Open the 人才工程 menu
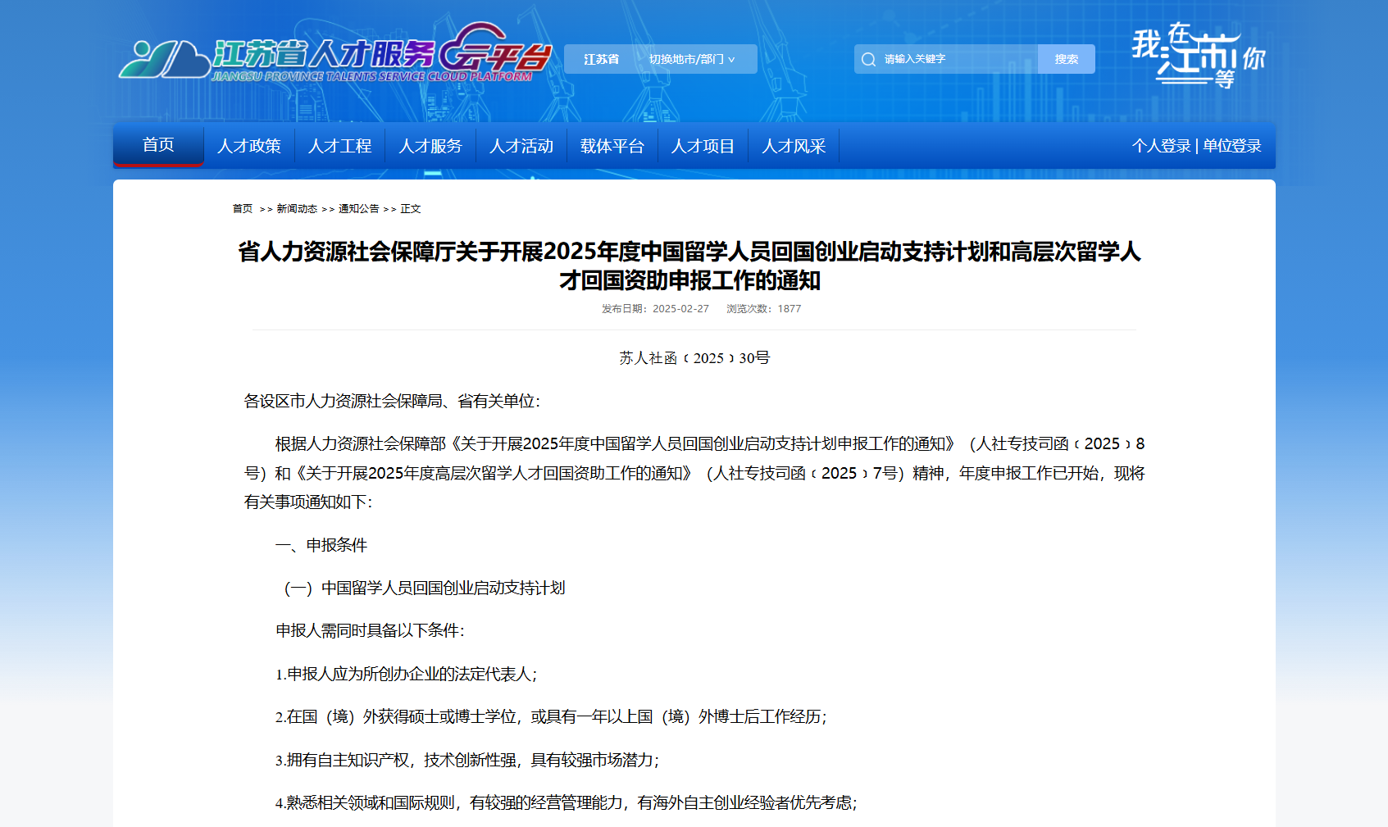This screenshot has height=827, width=1388. click(340, 145)
